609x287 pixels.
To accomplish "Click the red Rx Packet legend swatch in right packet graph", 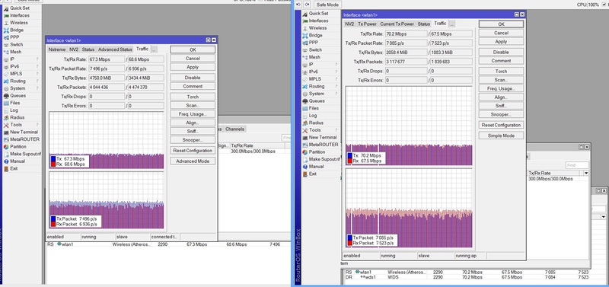I will 350,243.
